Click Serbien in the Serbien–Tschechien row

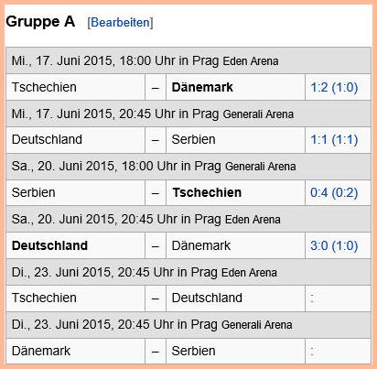[x=34, y=192]
